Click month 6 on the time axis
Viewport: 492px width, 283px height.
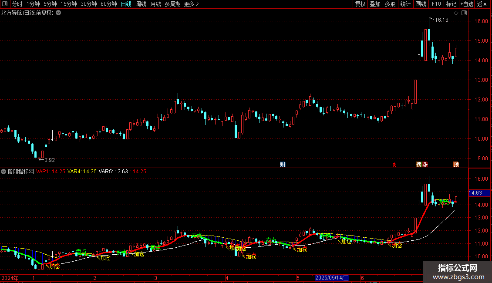pos(362,278)
